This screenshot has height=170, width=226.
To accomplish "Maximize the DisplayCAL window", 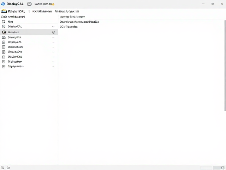I will pos(213,4).
